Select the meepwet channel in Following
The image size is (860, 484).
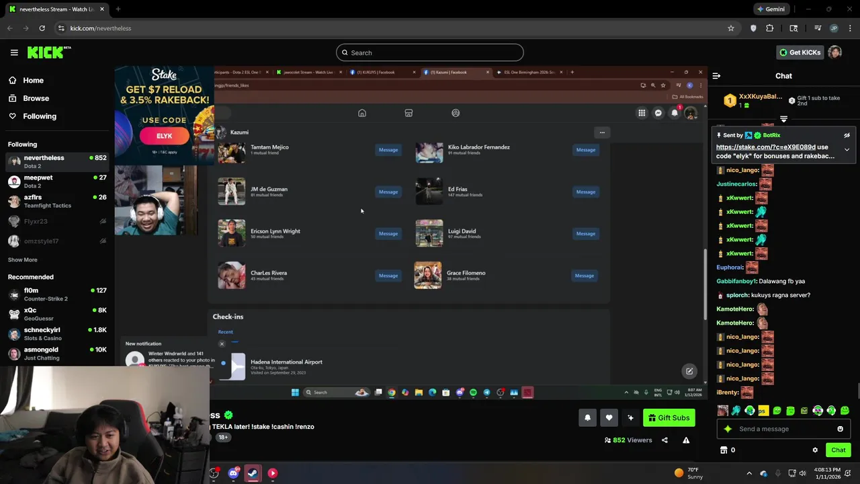(57, 182)
